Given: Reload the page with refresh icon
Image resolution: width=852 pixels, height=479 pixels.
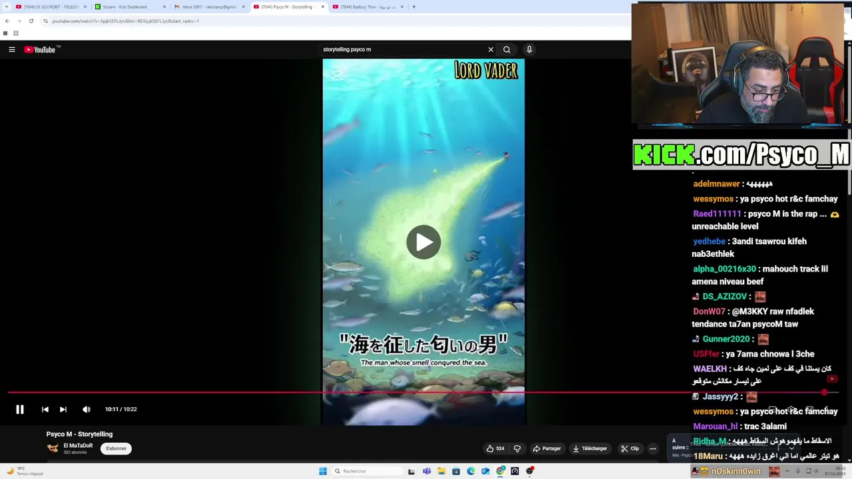Looking at the screenshot, I should 31,21.
